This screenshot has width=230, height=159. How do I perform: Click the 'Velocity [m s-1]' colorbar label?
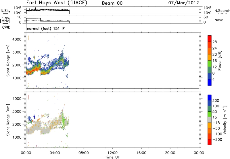click(x=225, y=120)
